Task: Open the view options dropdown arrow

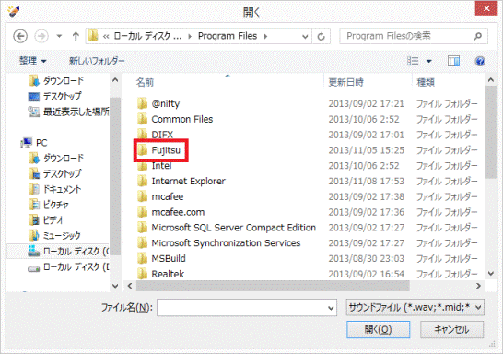Action: [429, 61]
